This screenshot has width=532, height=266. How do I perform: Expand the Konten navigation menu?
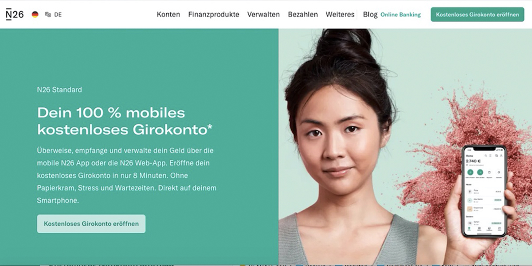[x=168, y=14]
